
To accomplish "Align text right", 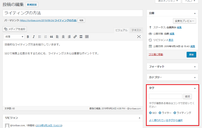I will click(69, 37).
